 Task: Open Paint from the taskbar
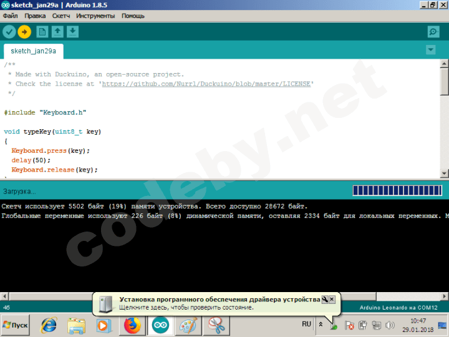coord(188,326)
